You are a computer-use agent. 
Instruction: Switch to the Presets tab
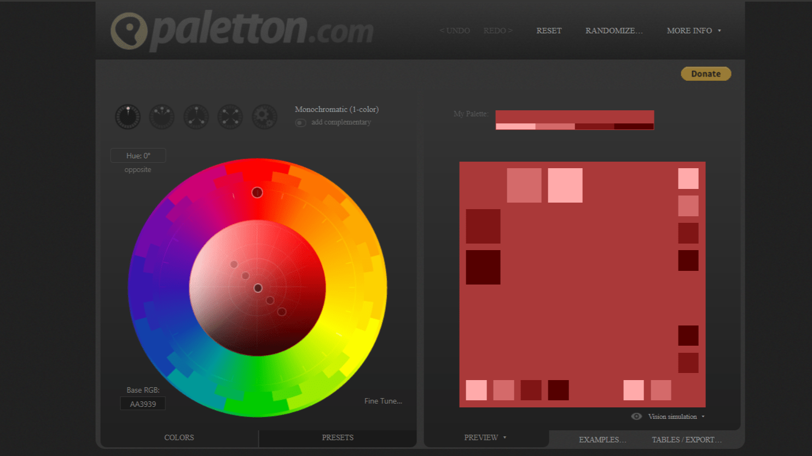pyautogui.click(x=338, y=437)
